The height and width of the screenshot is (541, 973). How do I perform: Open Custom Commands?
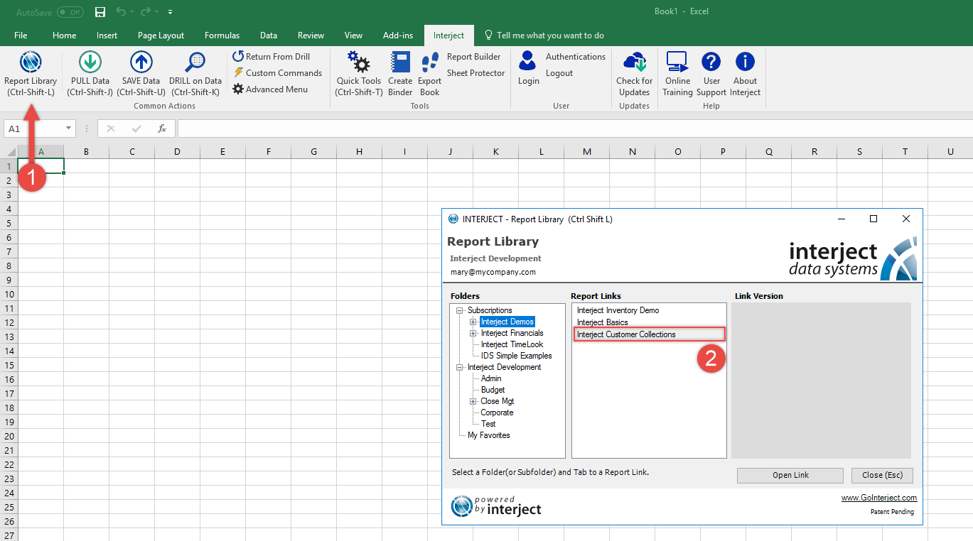pos(277,73)
